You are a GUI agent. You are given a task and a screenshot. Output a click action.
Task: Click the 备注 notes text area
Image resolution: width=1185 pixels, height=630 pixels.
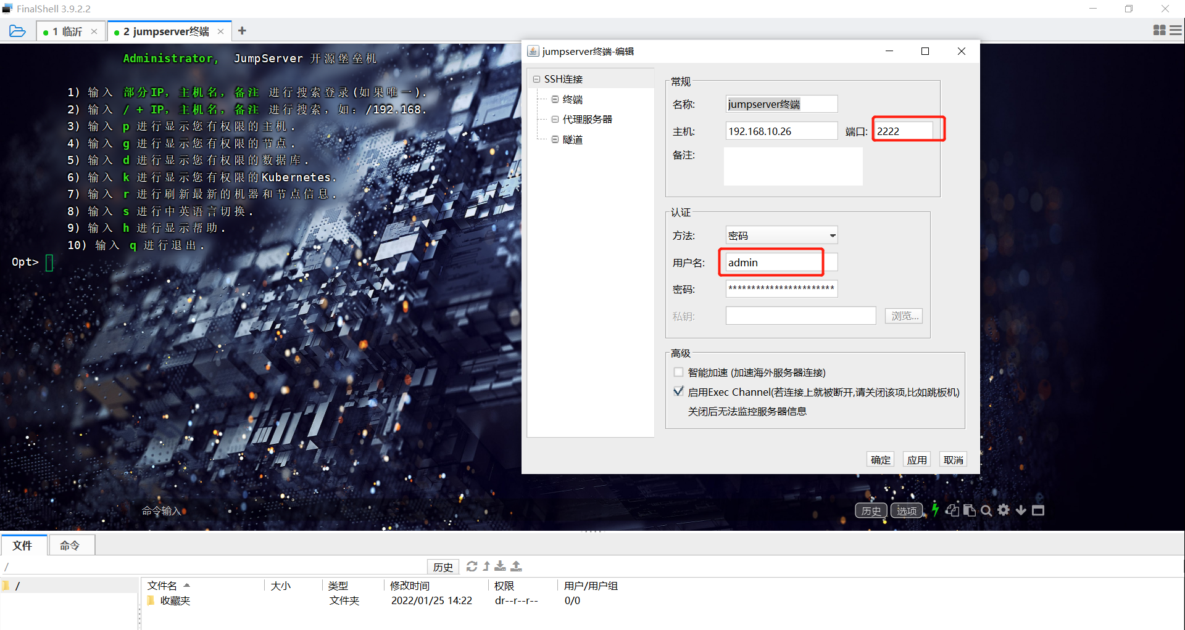pyautogui.click(x=793, y=166)
